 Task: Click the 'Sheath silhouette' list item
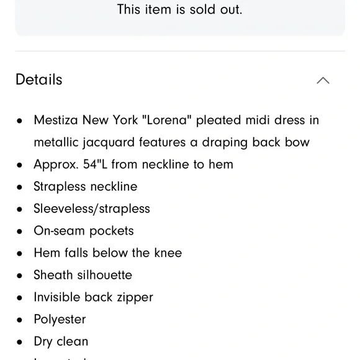(83, 275)
